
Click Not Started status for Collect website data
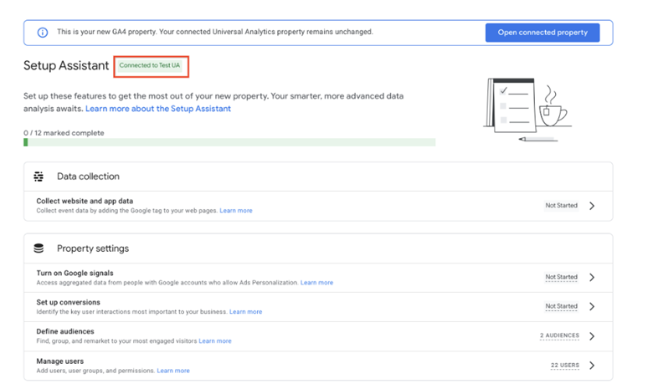click(x=562, y=206)
